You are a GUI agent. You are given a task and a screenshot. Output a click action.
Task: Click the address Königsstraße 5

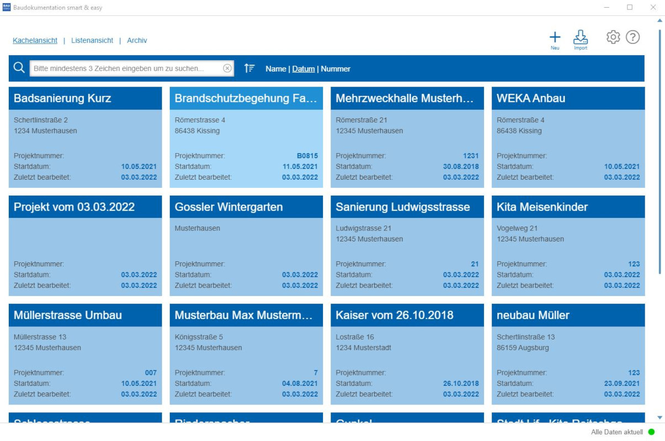(199, 337)
